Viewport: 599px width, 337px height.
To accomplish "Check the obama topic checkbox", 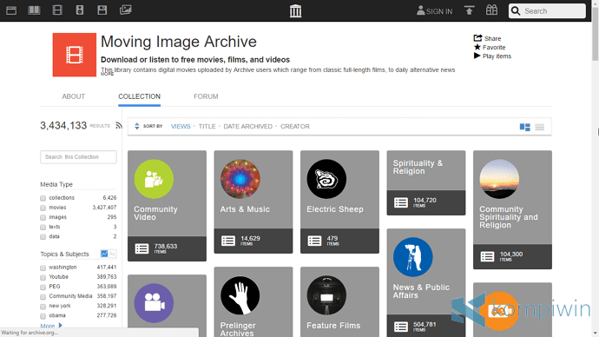I will point(43,316).
